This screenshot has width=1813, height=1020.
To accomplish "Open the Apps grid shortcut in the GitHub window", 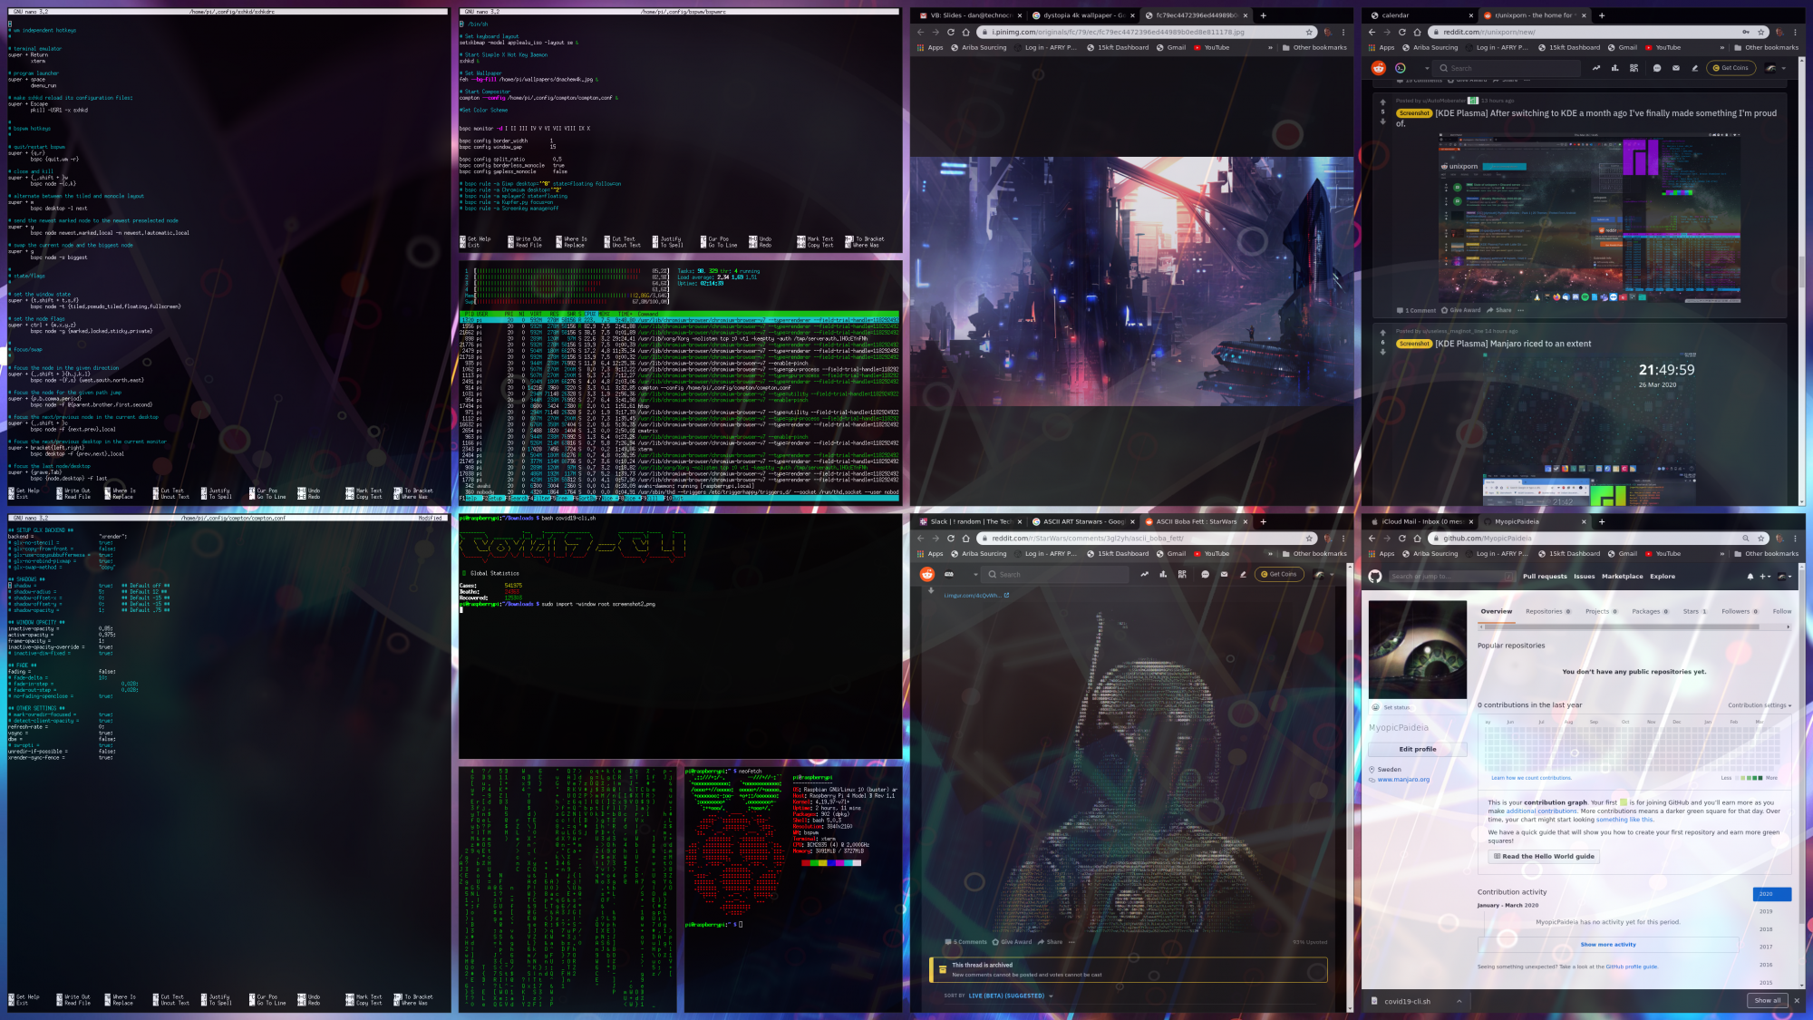I will pos(1382,553).
